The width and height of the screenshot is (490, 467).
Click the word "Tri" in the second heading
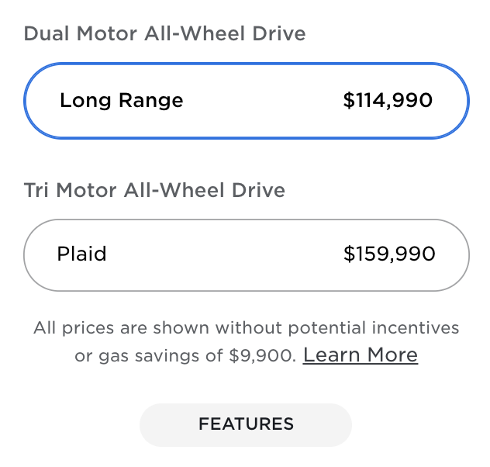37,190
